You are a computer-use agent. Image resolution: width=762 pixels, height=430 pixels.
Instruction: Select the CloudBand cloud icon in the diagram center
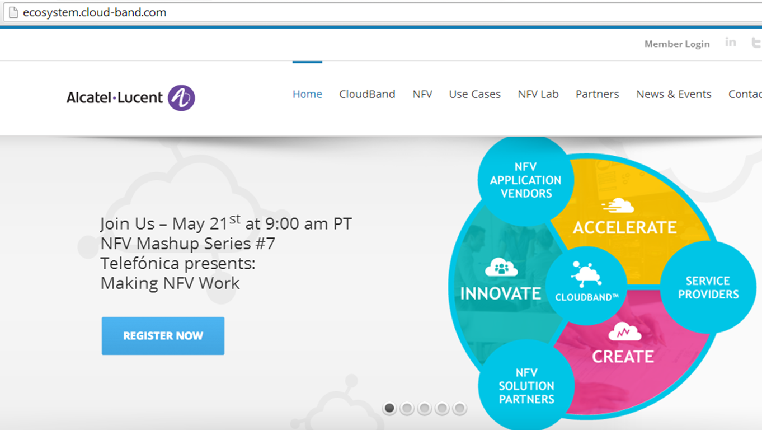click(586, 280)
